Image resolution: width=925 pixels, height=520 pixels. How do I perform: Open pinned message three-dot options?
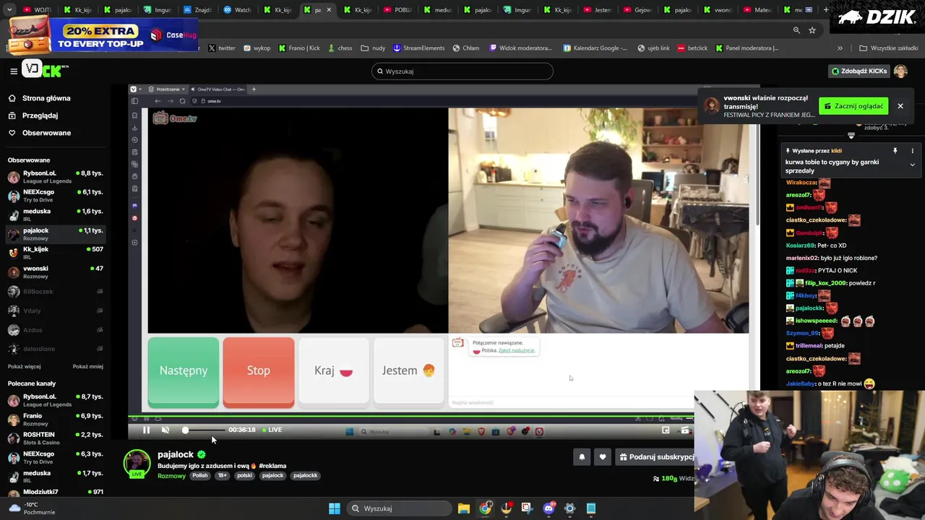coord(912,151)
